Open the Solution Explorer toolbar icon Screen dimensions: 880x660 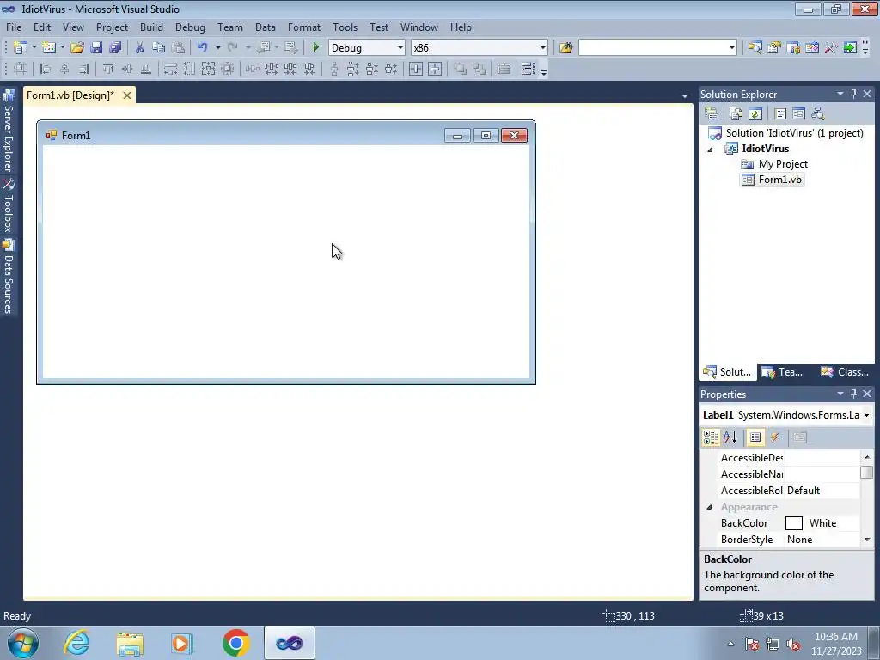[755, 48]
